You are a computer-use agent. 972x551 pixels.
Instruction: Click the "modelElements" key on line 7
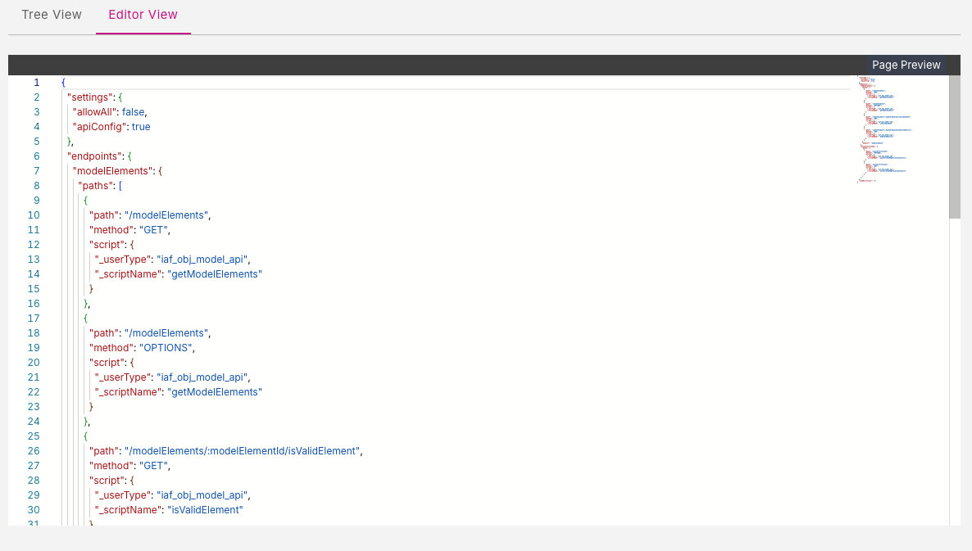pos(112,171)
